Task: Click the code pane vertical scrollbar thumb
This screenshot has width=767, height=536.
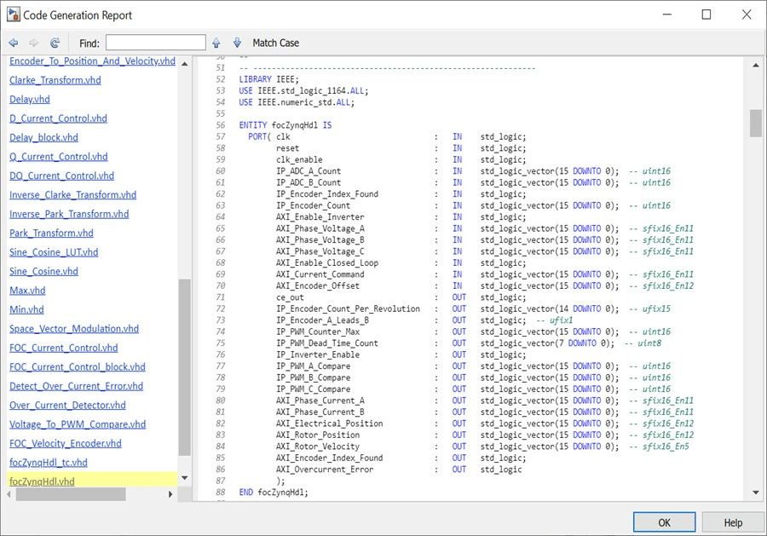Action: tap(755, 123)
